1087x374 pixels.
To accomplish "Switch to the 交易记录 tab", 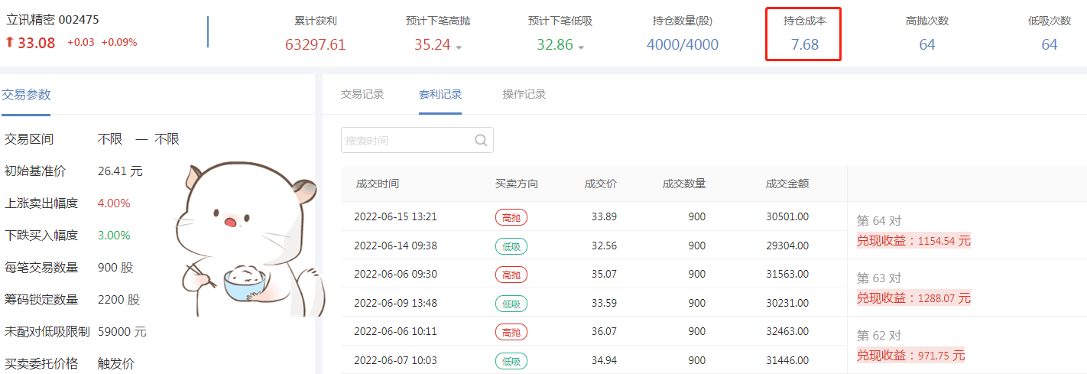I will pos(362,94).
